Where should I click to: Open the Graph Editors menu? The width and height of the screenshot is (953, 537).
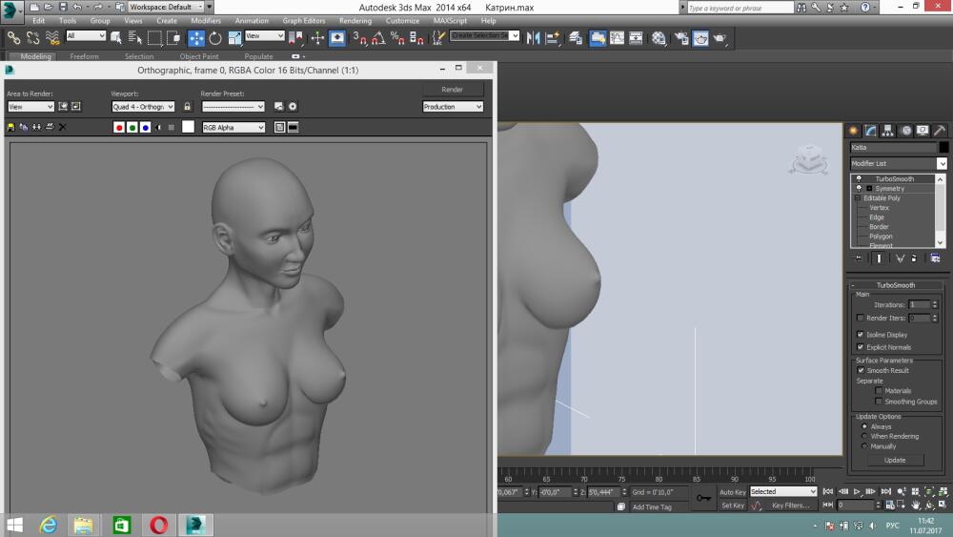coord(303,21)
